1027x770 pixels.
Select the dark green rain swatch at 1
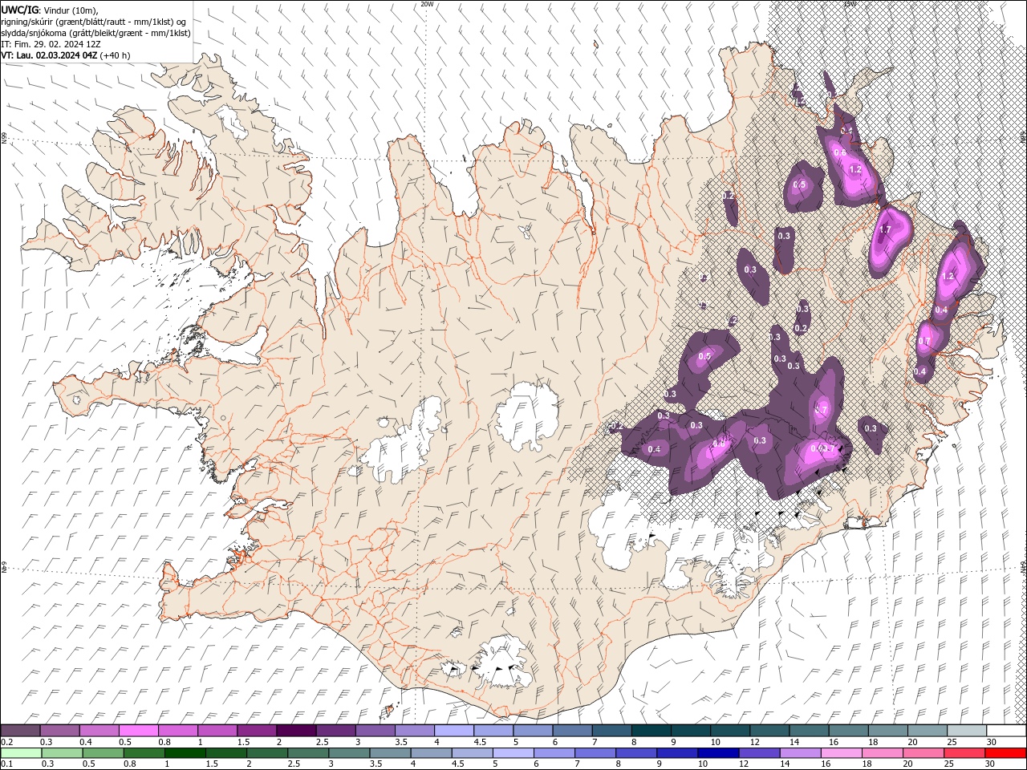coord(185,753)
